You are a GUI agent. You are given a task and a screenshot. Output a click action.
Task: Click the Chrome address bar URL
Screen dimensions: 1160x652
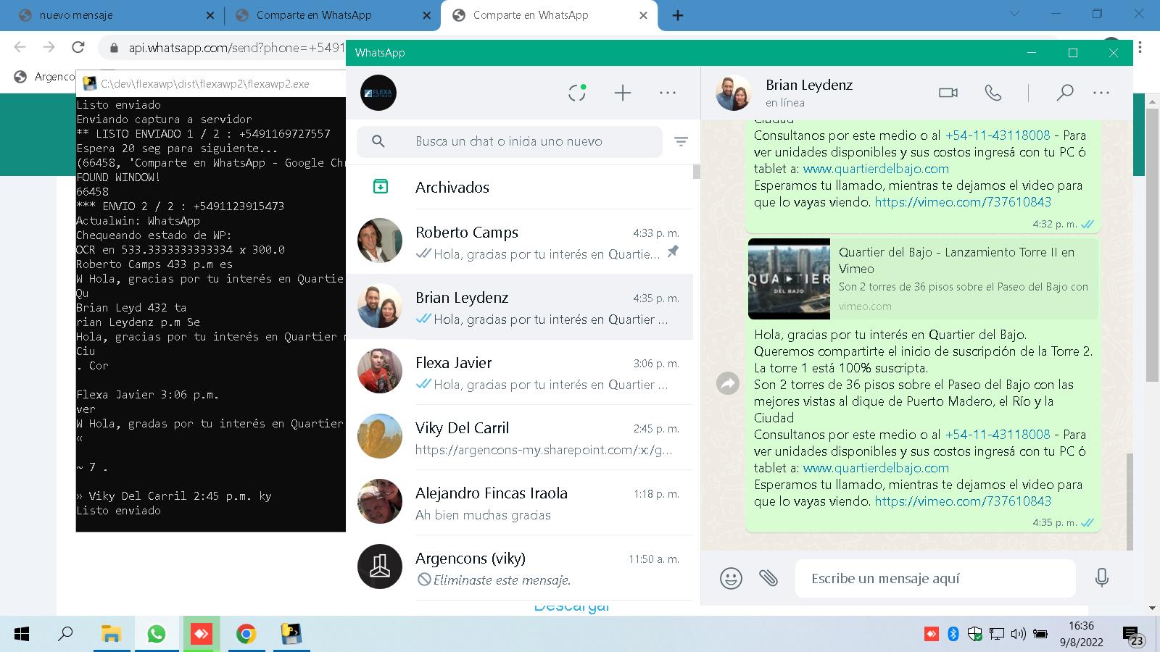point(236,48)
